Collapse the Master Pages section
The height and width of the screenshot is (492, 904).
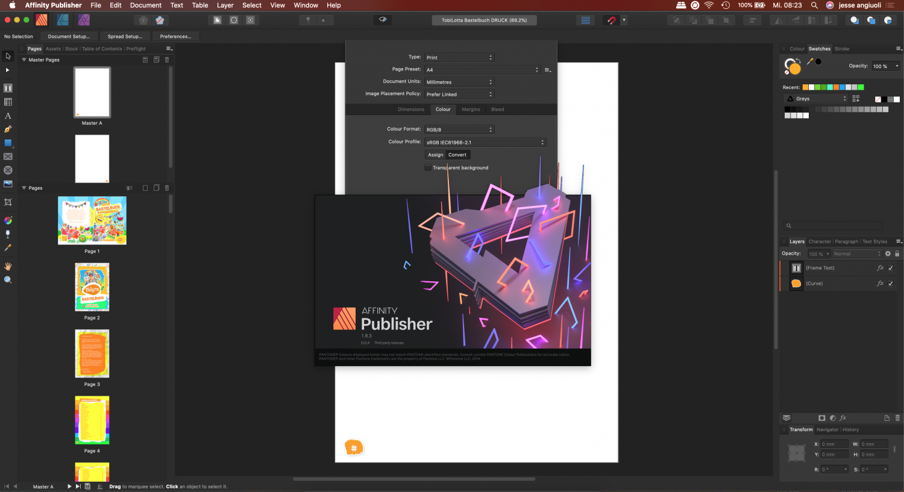(24, 60)
